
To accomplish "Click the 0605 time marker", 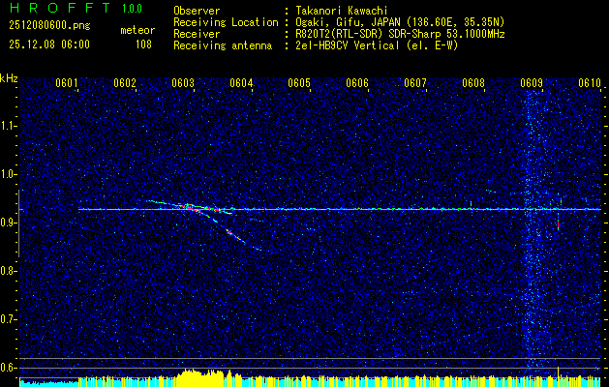I will [x=299, y=83].
